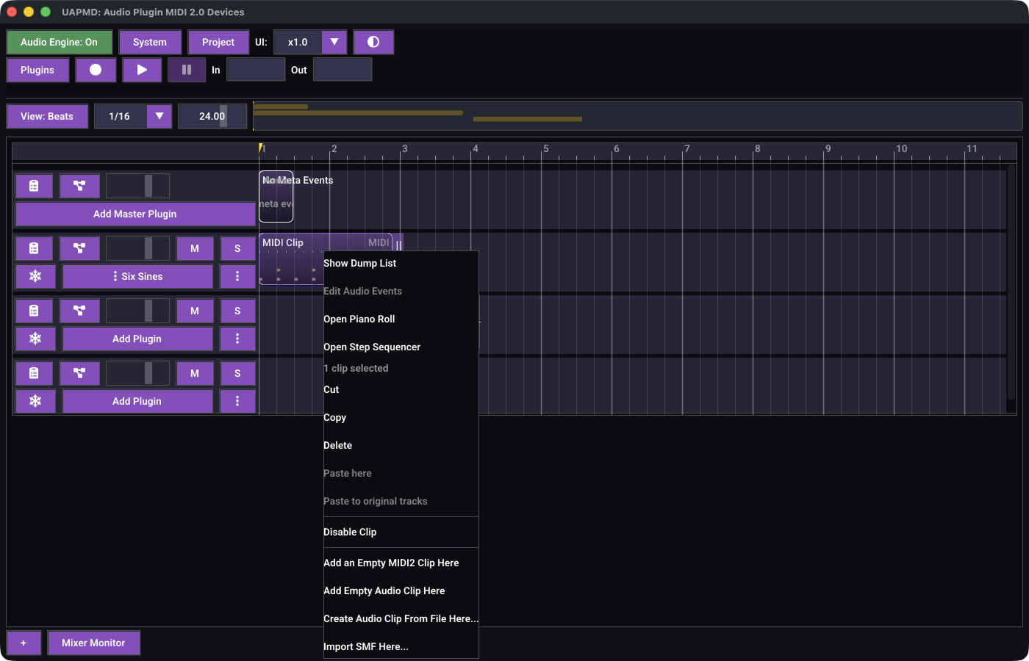Click the routing graph icon on the last track

79,373
